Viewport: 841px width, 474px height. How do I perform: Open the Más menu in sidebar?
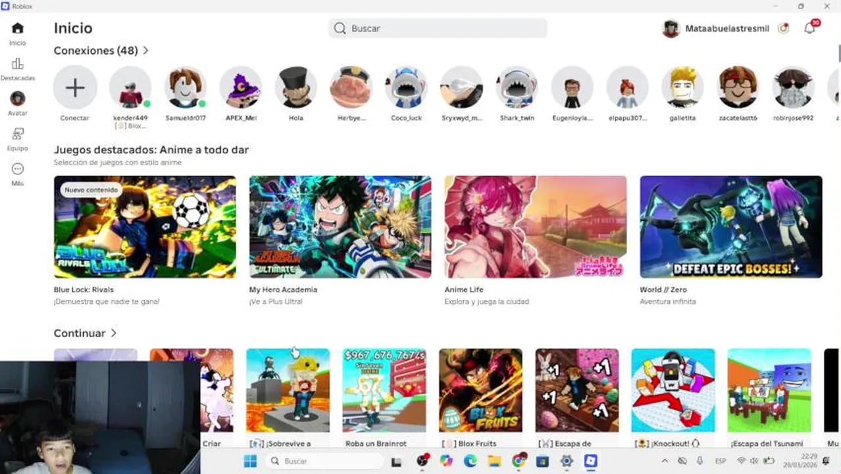[18, 169]
